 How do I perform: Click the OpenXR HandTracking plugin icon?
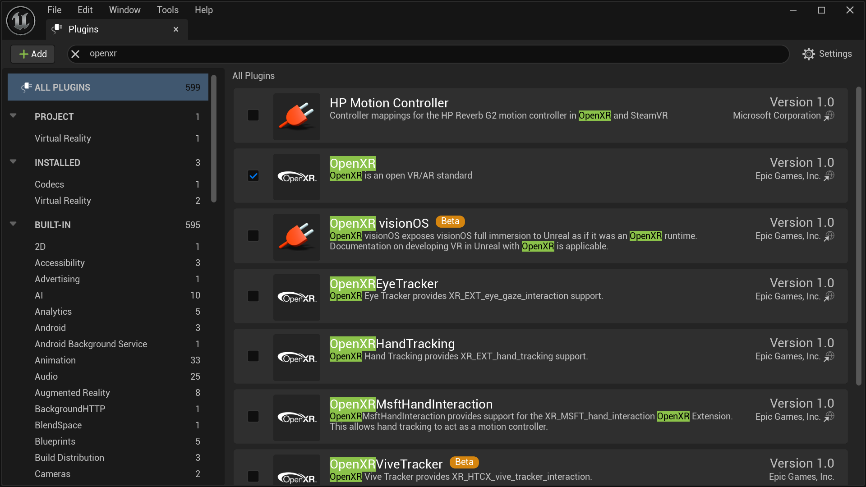(x=296, y=356)
